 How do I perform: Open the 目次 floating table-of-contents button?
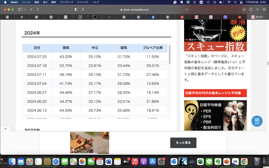click(x=257, y=121)
